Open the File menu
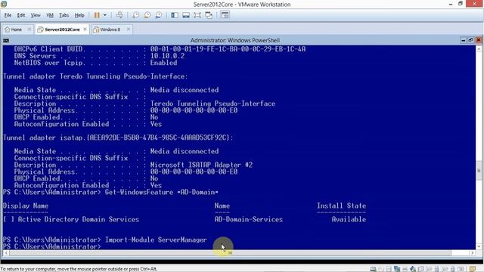Image resolution: width=484 pixels, height=272 pixels. tap(8, 15)
